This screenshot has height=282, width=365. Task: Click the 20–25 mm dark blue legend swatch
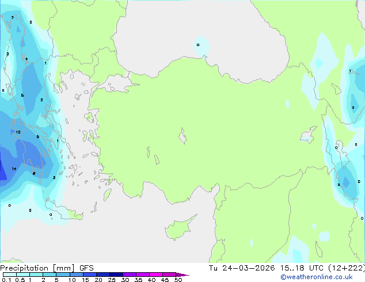103,275
